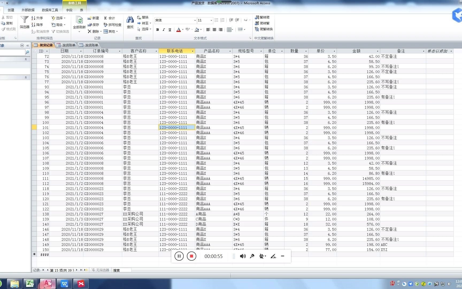Convert text with 简转繁 icon
The height and width of the screenshot is (289, 462).
pyautogui.click(x=263, y=23)
